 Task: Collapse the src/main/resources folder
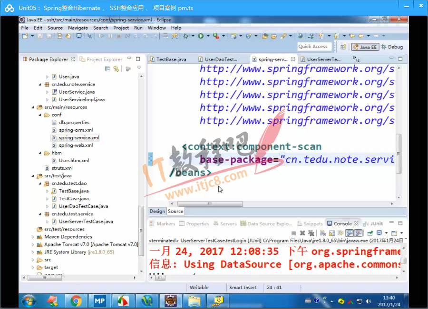tap(32, 107)
